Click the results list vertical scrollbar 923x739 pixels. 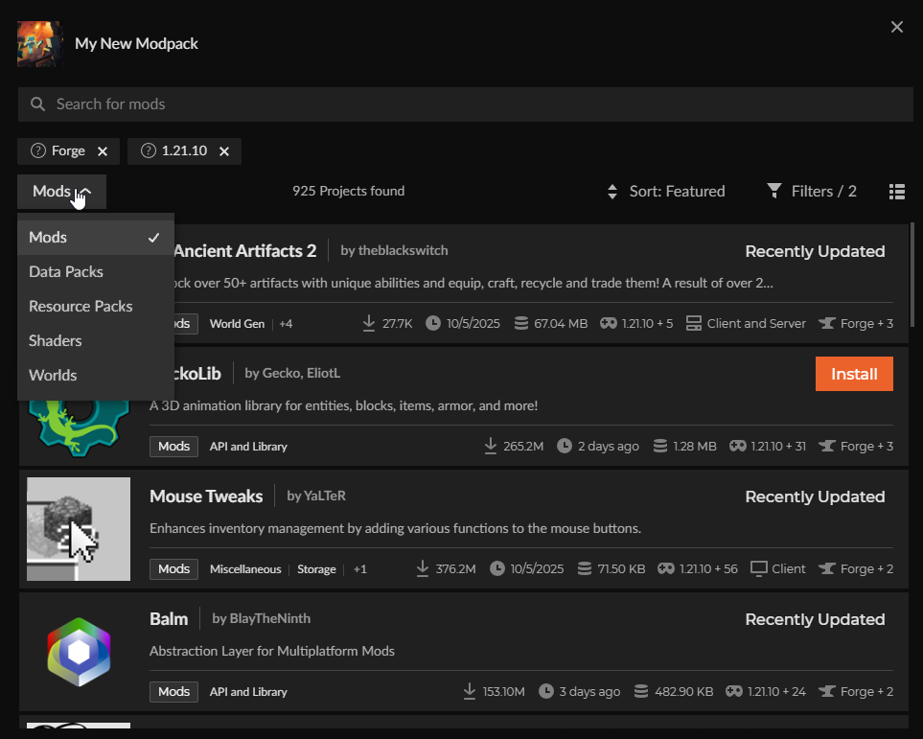coord(912,274)
